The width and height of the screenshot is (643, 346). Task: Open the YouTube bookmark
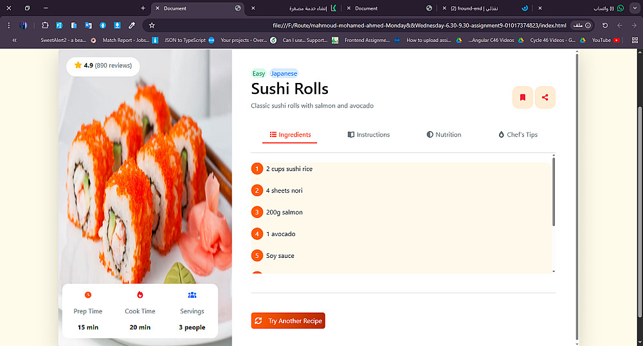(x=606, y=40)
